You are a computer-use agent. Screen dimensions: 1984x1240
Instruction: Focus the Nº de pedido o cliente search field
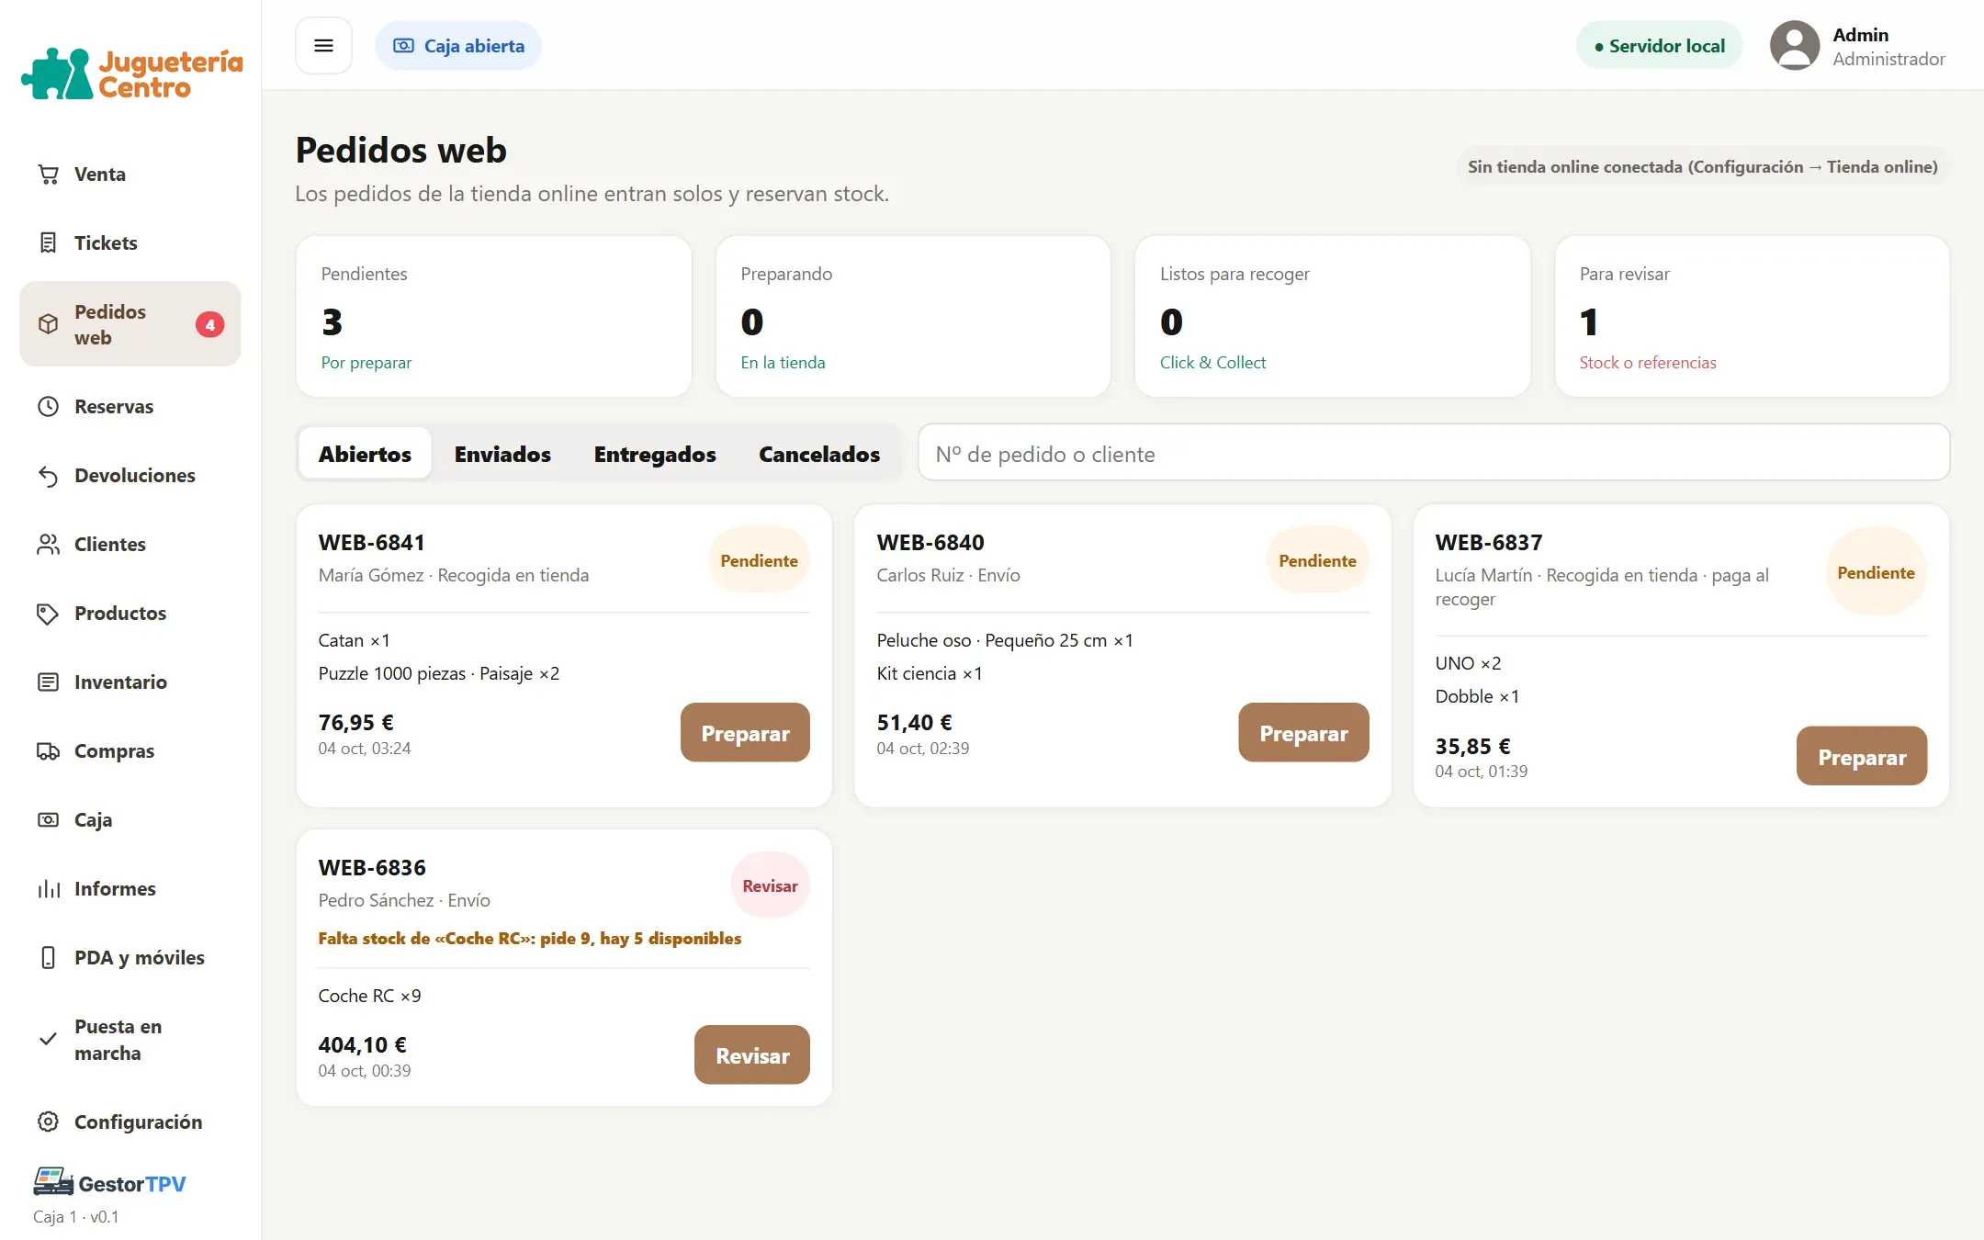pyautogui.click(x=1434, y=453)
